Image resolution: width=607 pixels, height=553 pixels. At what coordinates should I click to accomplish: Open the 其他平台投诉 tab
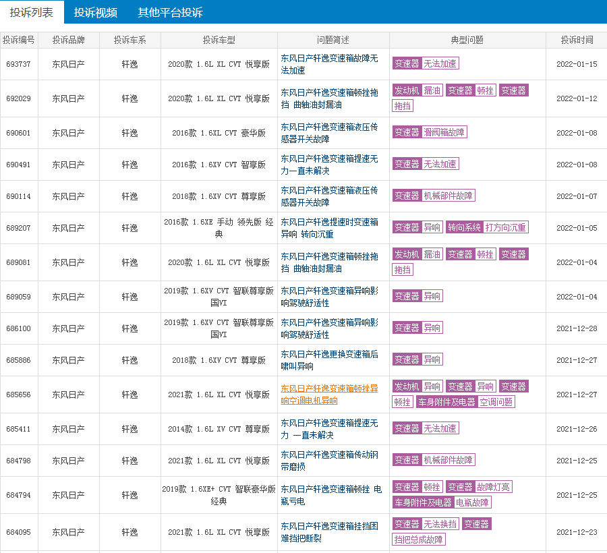(170, 12)
